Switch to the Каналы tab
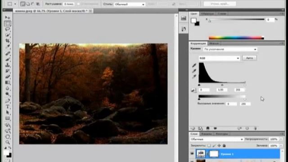The height and width of the screenshot is (162, 288). pos(207,134)
